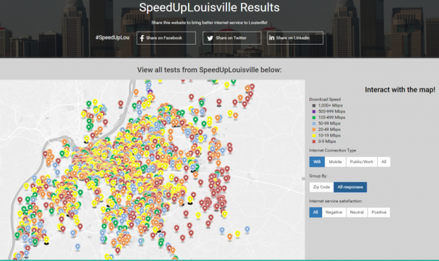The height and width of the screenshot is (261, 439).
Task: Select All connection types
Action: point(384,162)
